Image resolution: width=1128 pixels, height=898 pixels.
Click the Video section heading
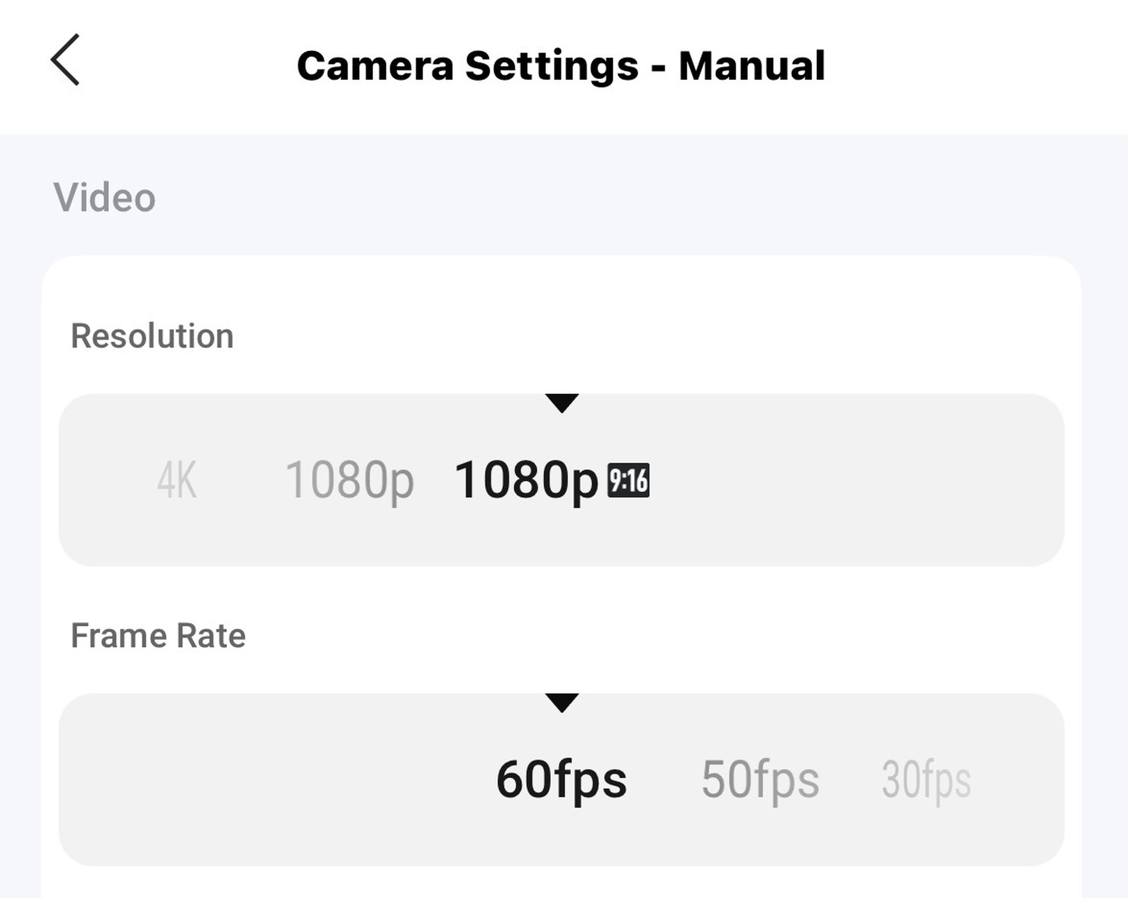[x=105, y=198]
